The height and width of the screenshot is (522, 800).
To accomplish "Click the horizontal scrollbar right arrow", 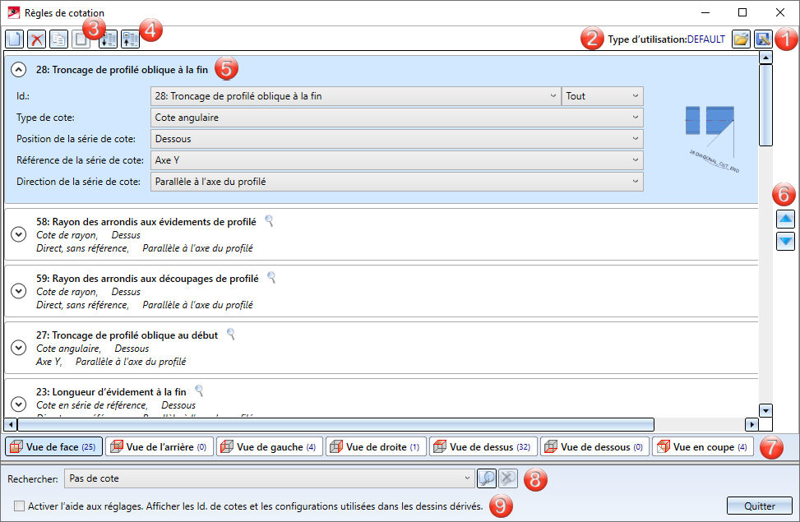I will coord(751,424).
